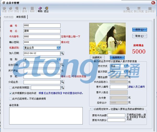Check 此卡已经停用 checkbox
Viewport: 157px width, 132px height.
coord(10,99)
